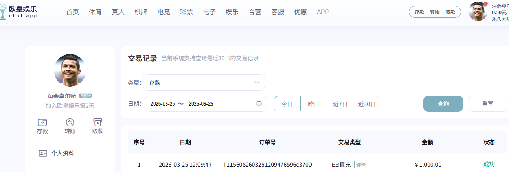Click the 金额 column header

tap(428, 142)
